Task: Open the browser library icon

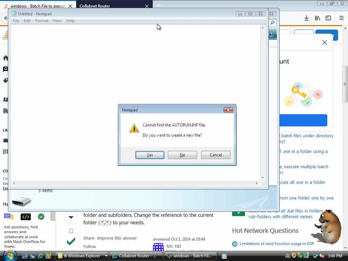Action: point(317,18)
